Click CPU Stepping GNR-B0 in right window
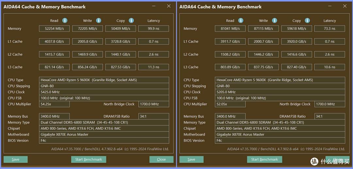The width and height of the screenshot is (353, 169). tap(280, 86)
